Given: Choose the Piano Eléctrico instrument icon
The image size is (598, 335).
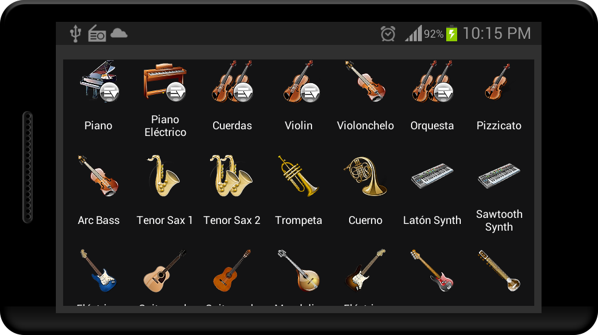Looking at the screenshot, I should click(165, 81).
